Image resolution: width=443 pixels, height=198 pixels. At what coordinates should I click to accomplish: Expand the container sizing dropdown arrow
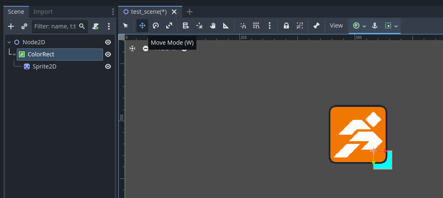click(x=396, y=26)
